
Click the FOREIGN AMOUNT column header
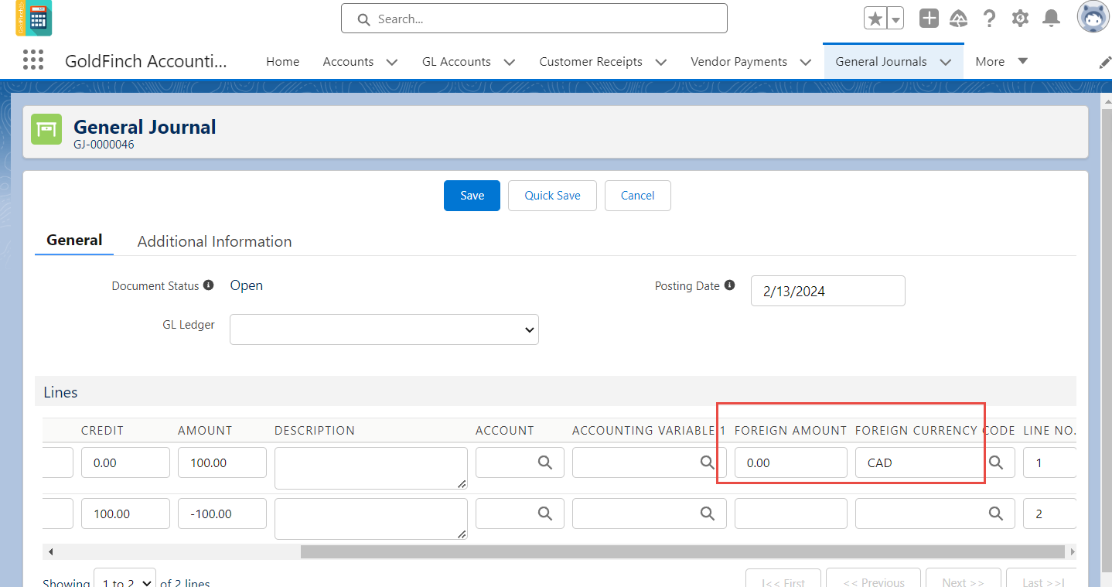click(x=790, y=431)
